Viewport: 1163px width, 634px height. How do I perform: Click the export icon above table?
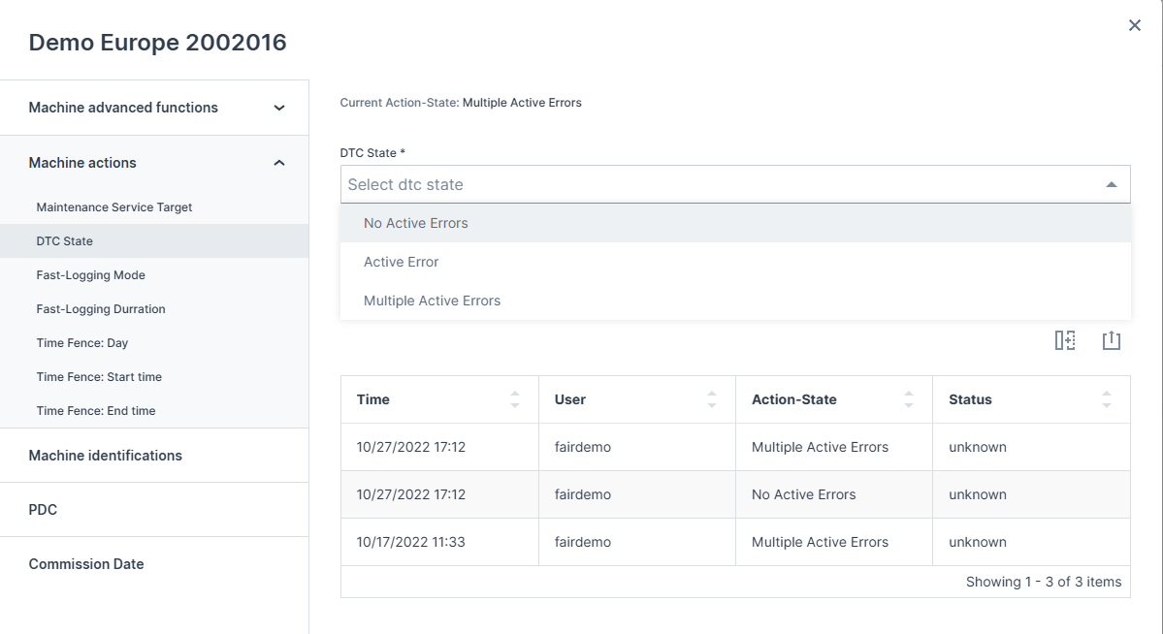pyautogui.click(x=1112, y=340)
